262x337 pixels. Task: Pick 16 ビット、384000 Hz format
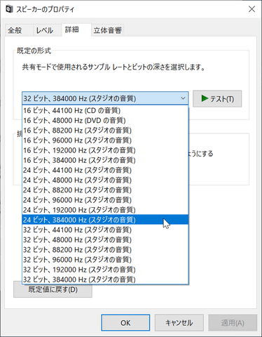point(105,160)
